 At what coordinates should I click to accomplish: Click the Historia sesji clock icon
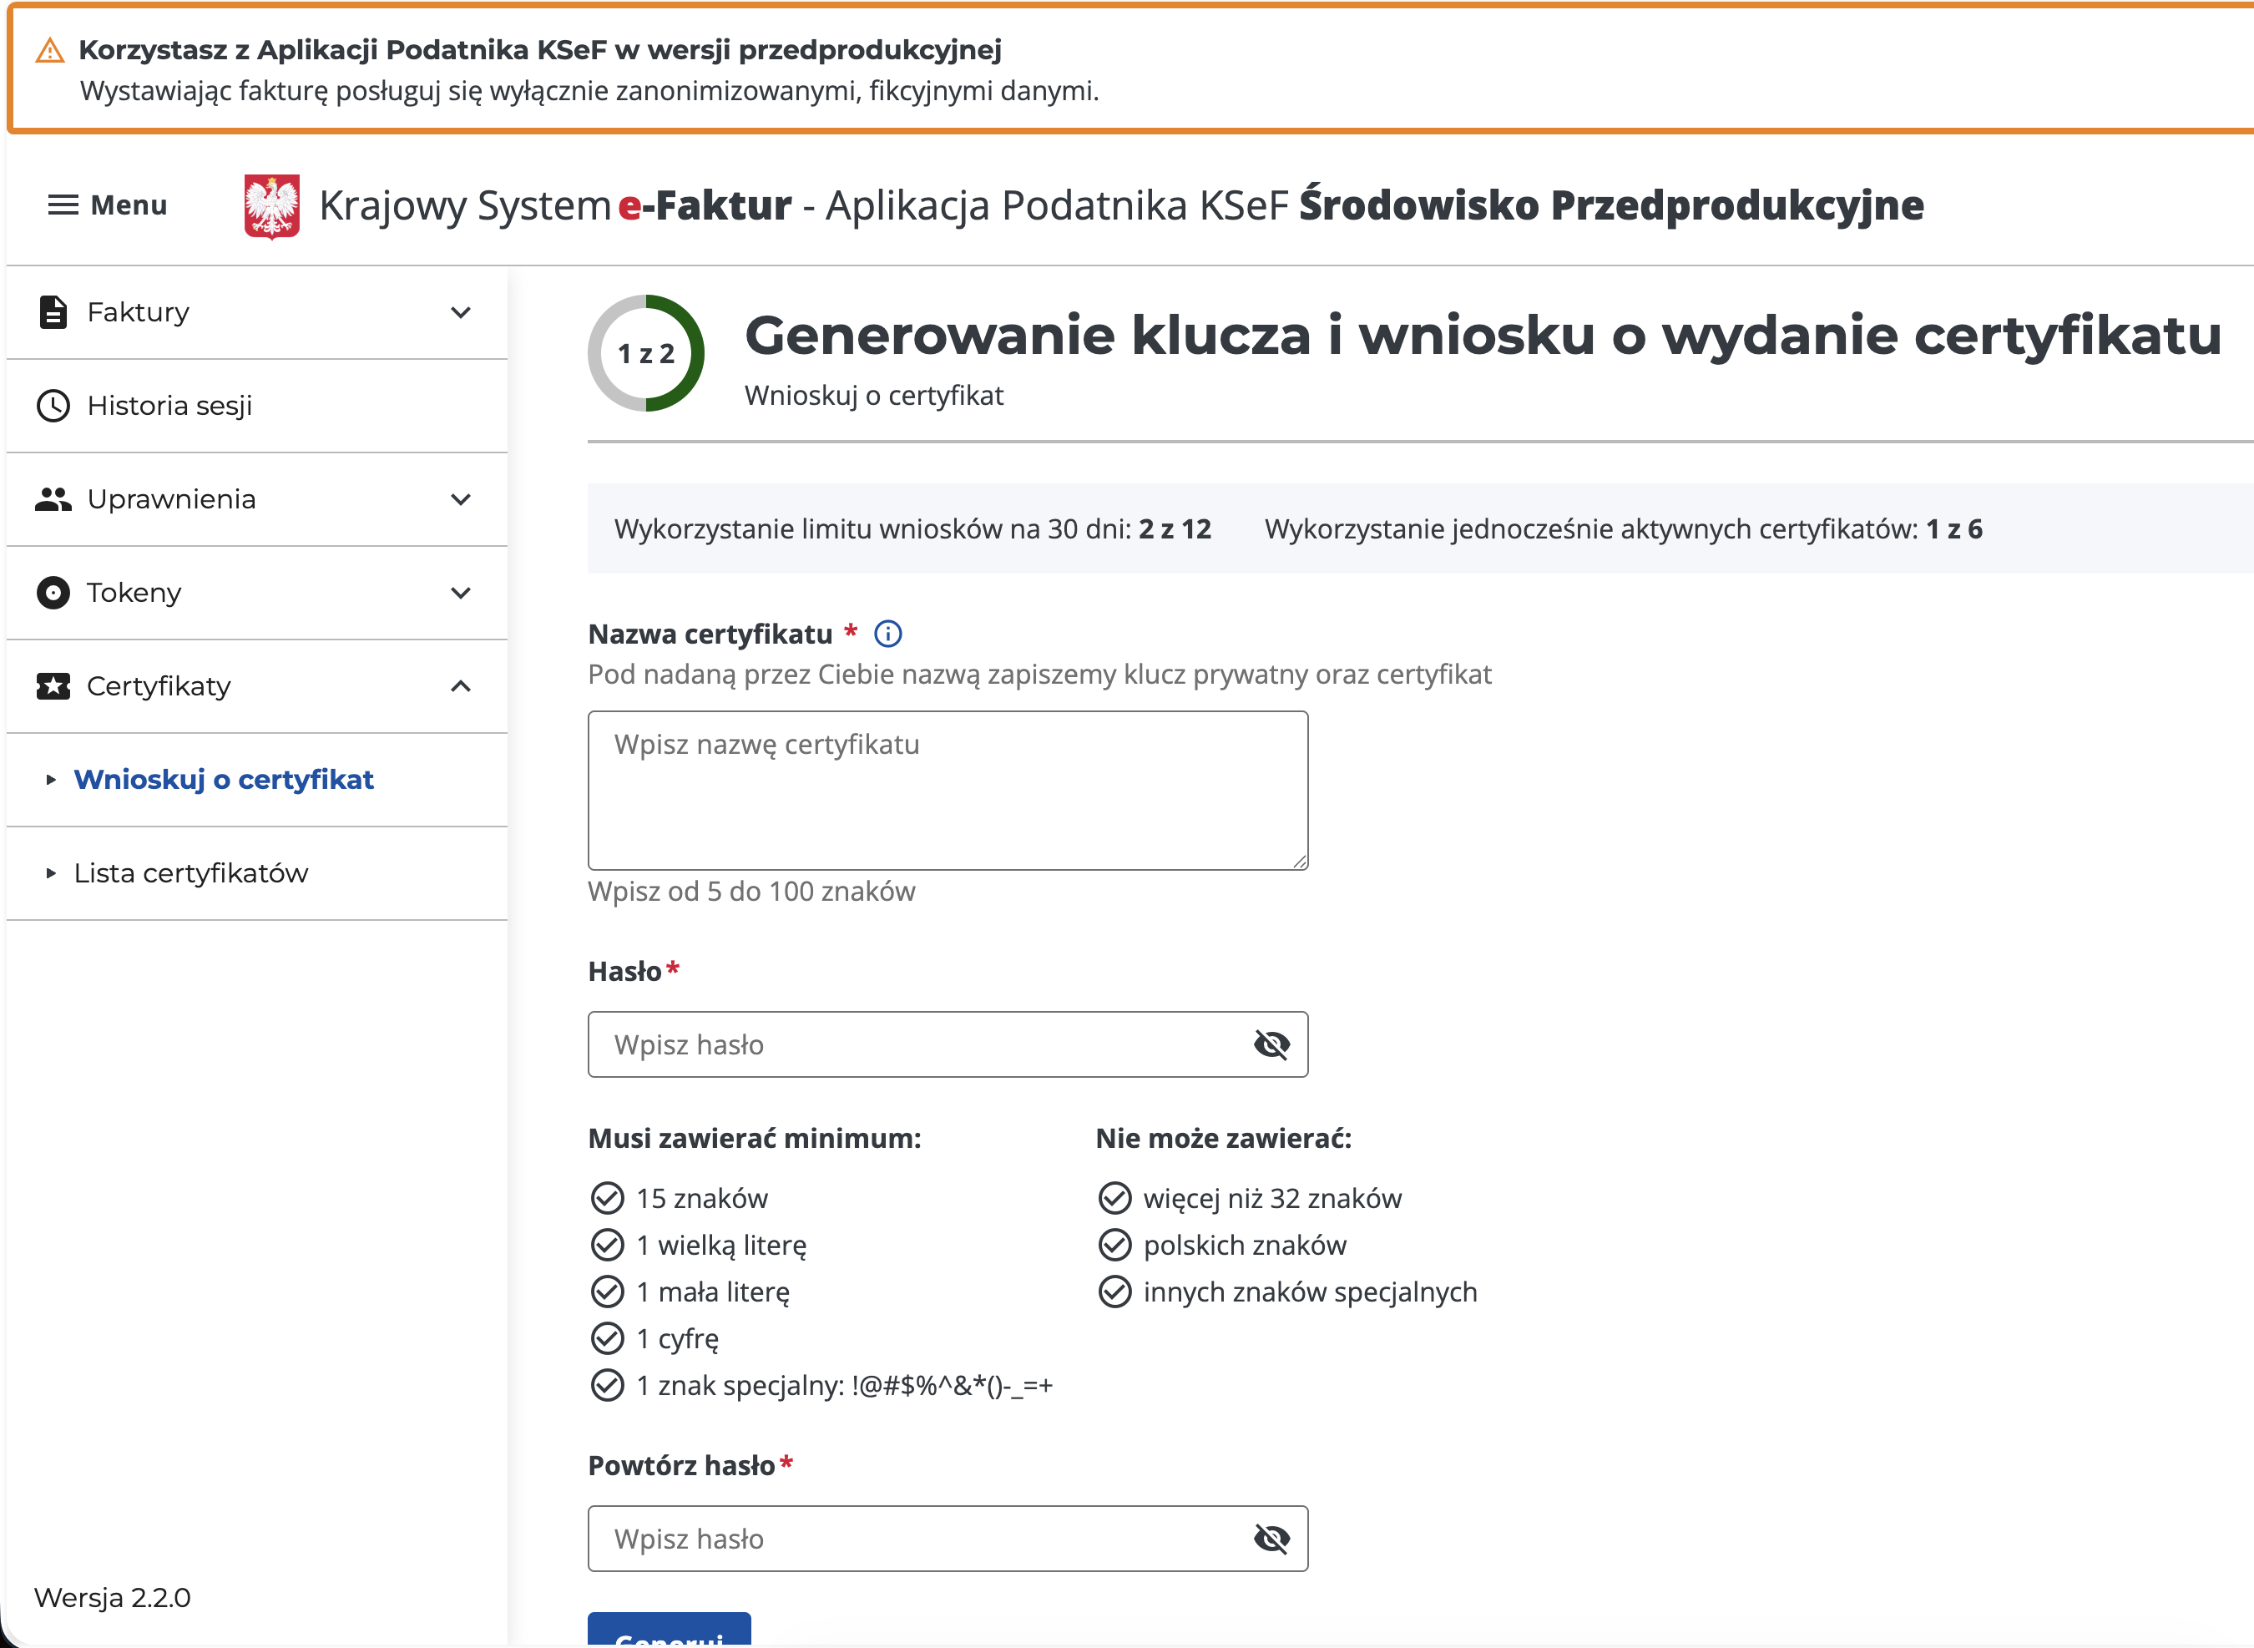pos(53,406)
